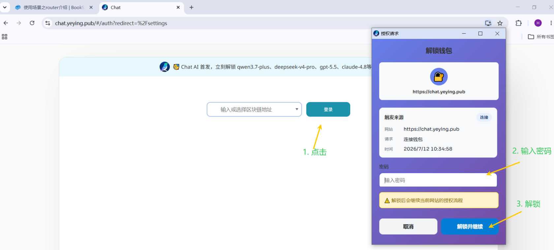Reload the current page
Viewport: 554px width, 250px height.
click(32, 23)
